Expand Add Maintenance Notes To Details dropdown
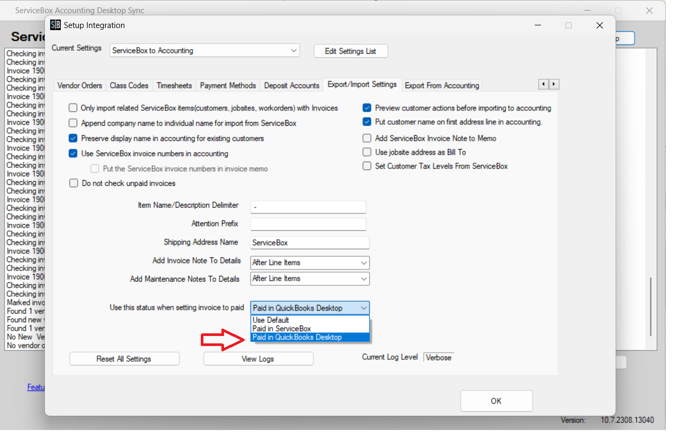The image size is (679, 439). (310, 278)
